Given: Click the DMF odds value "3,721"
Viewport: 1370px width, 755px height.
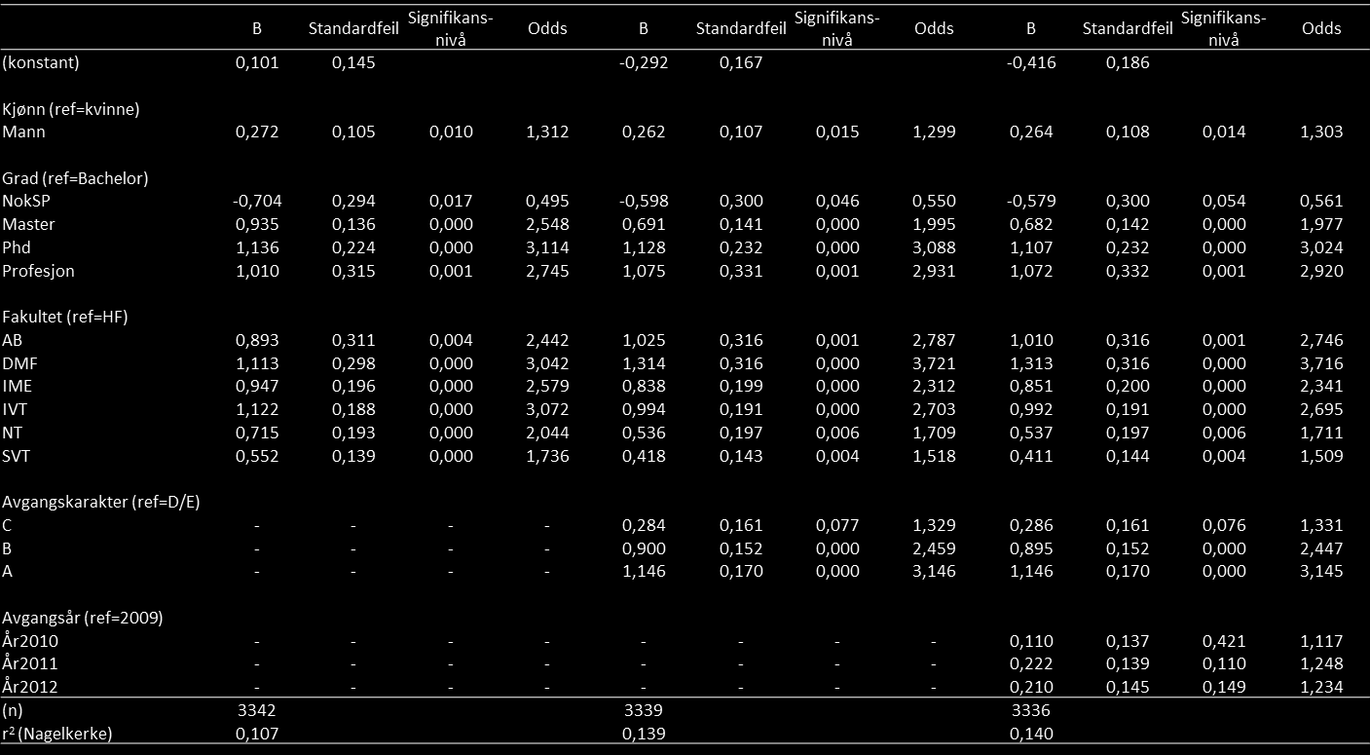Looking at the screenshot, I should pyautogui.click(x=935, y=363).
